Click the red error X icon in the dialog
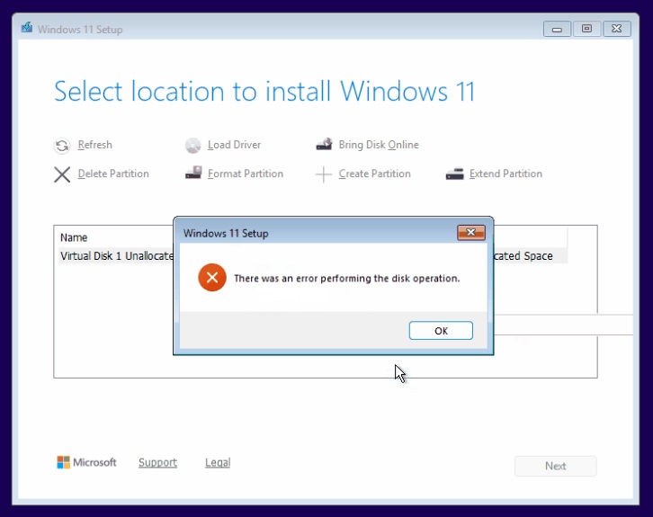 tap(212, 277)
